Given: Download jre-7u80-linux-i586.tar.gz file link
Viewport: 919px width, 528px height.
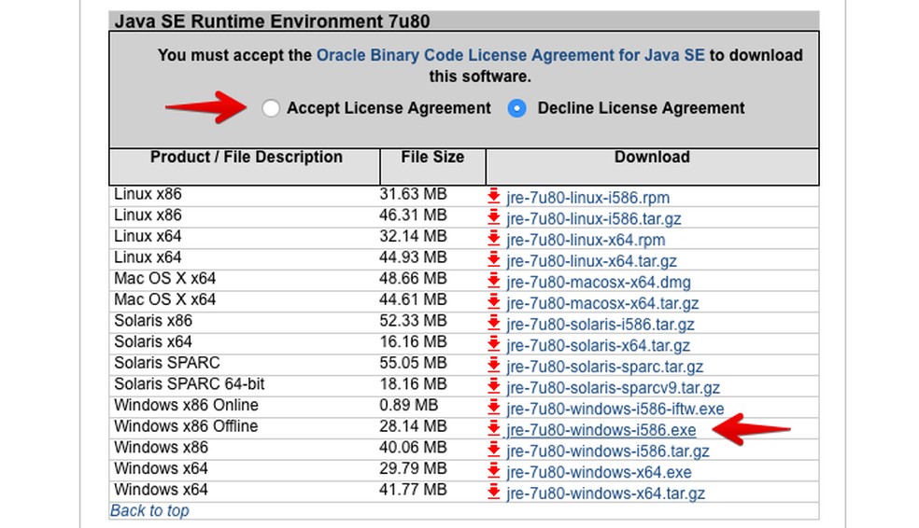Looking at the screenshot, I should 594,219.
